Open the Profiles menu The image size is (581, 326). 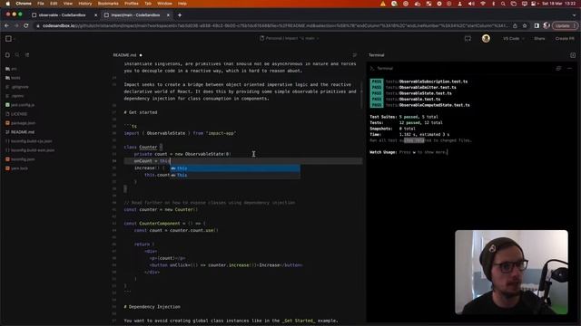(131, 4)
